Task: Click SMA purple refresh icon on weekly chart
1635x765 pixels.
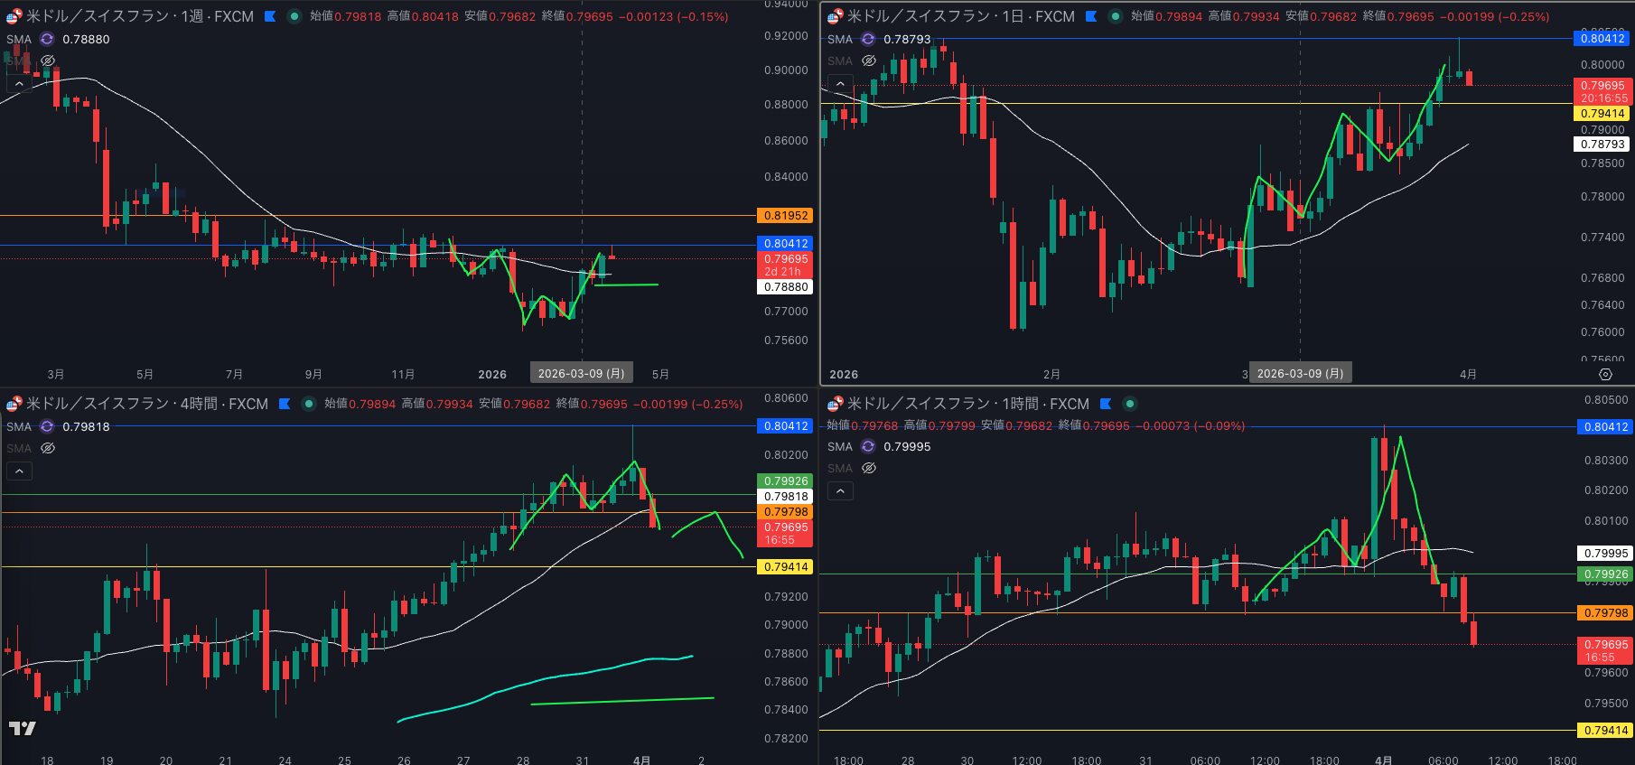Action: point(47,40)
